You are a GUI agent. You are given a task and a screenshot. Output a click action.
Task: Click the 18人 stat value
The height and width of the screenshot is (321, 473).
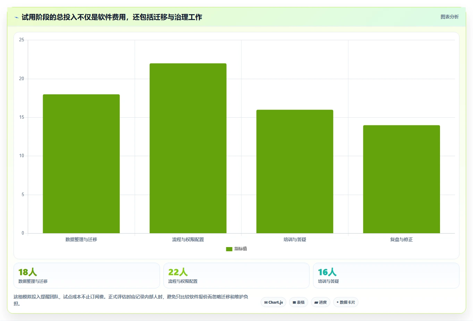click(27, 272)
